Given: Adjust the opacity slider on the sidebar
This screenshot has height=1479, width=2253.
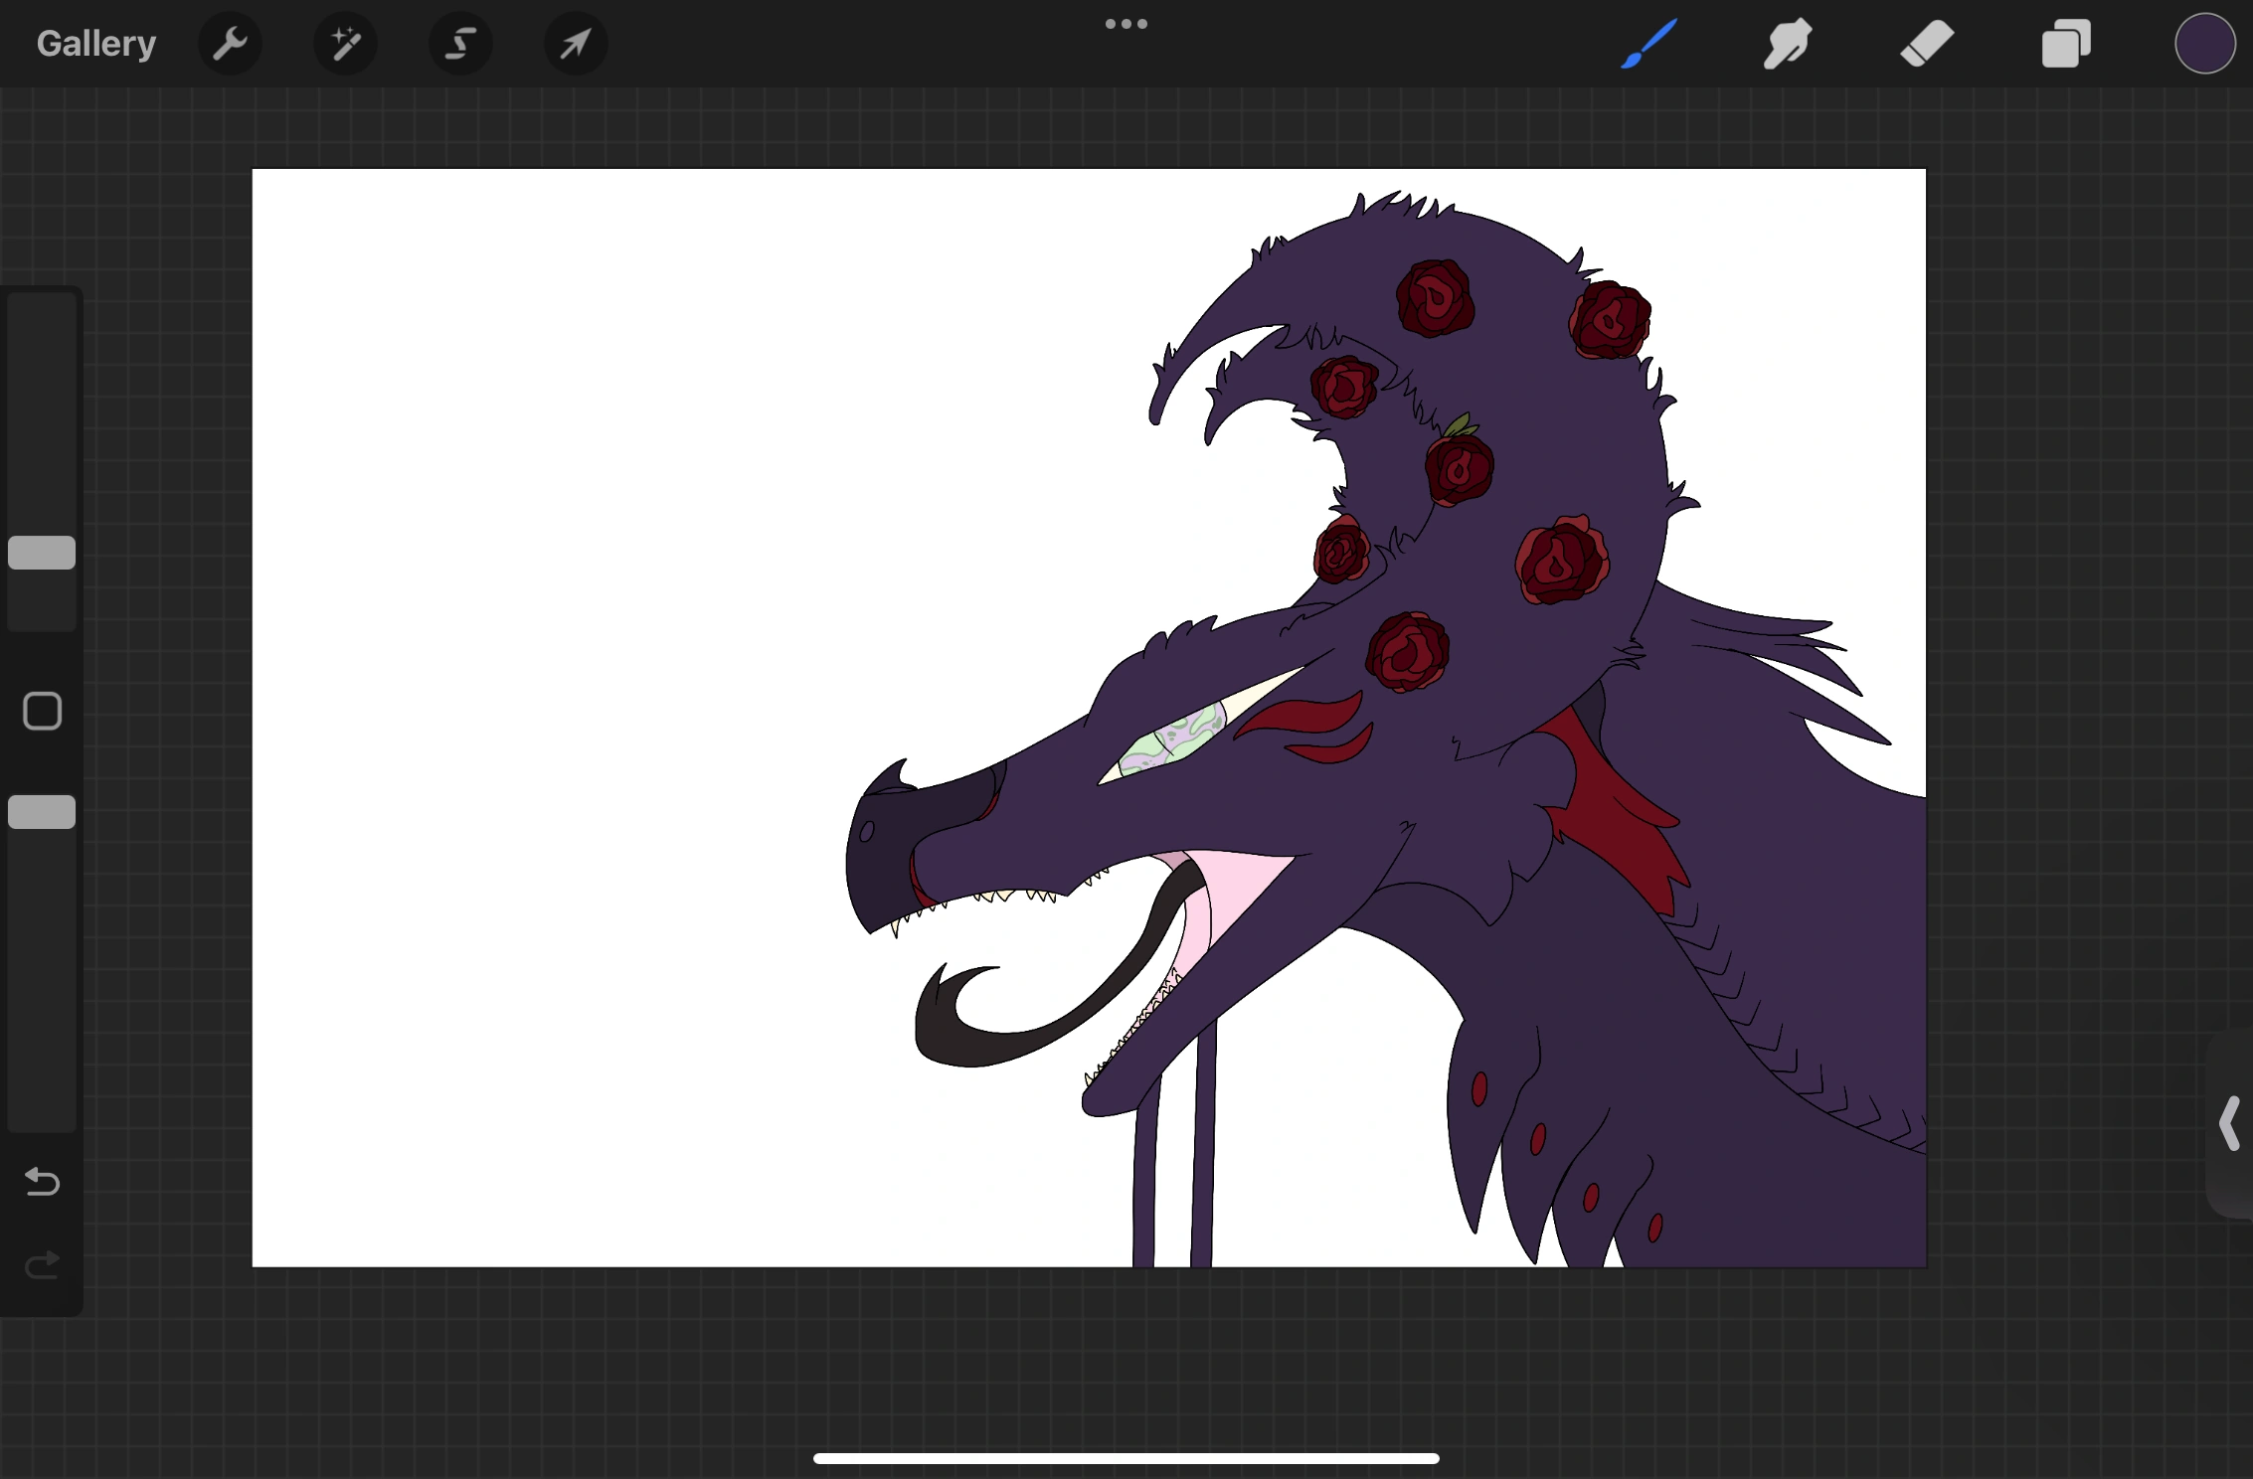Looking at the screenshot, I should (x=41, y=812).
